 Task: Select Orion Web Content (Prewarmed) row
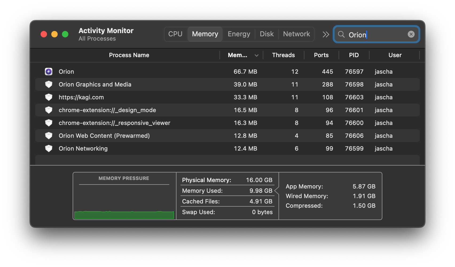pos(227,136)
